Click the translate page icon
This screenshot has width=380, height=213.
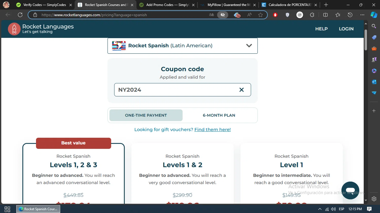click(212, 15)
